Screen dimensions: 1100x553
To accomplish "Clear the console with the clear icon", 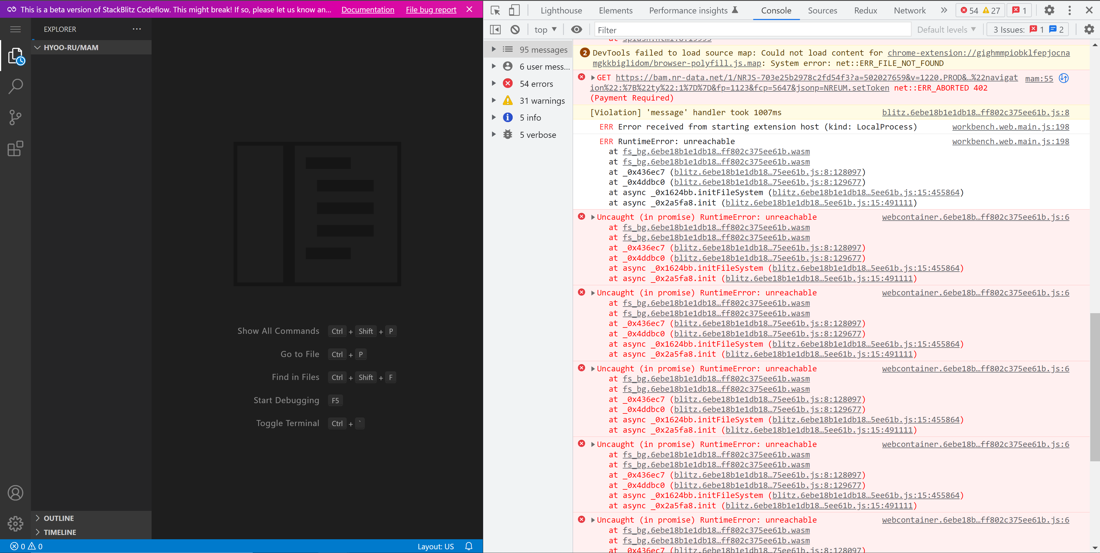I will 515,30.
